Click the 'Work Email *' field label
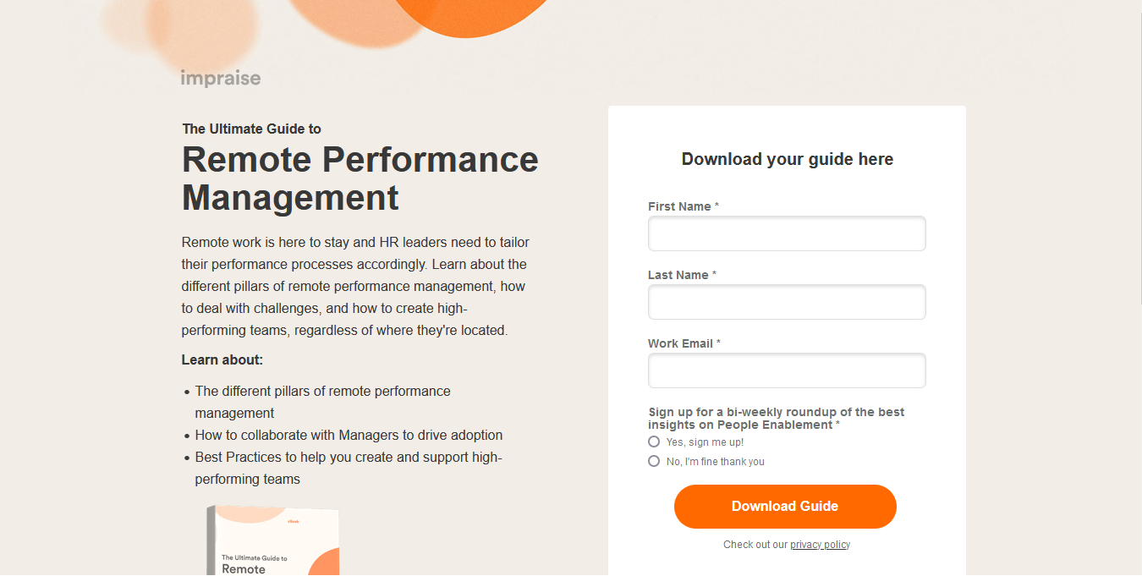The height and width of the screenshot is (576, 1142). click(684, 343)
